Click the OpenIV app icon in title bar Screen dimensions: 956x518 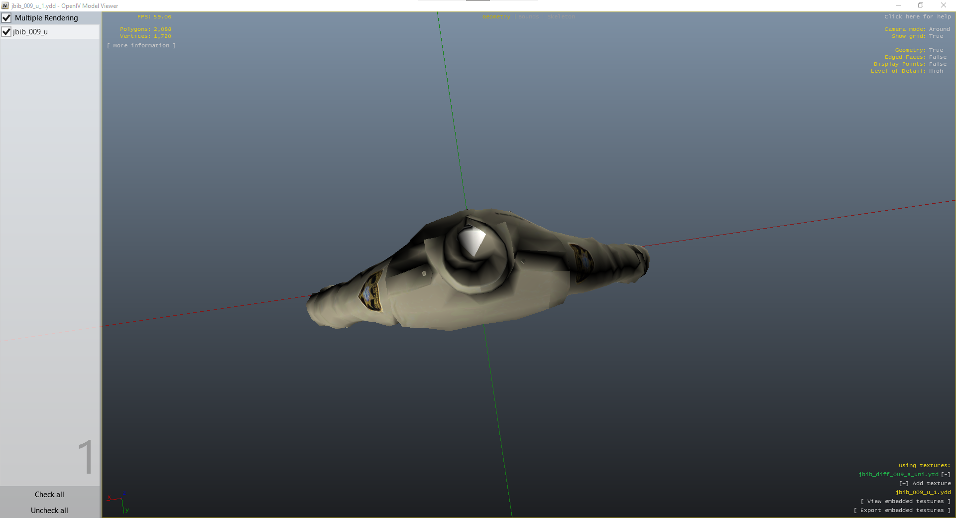tap(5, 5)
